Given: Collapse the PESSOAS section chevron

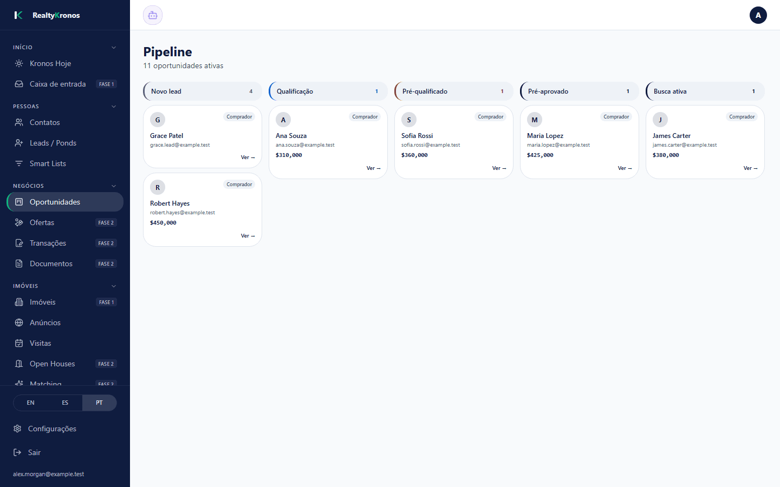Looking at the screenshot, I should 114,106.
